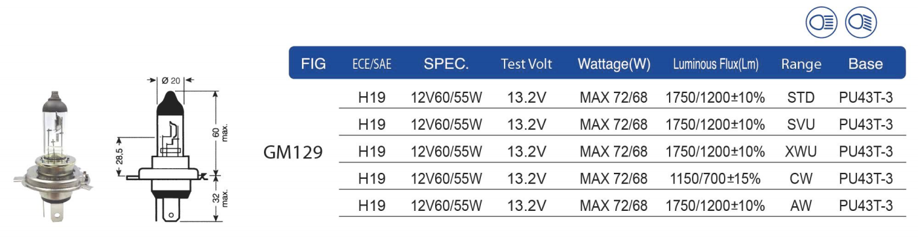918x241 pixels.
Task: Click the Base column header
Action: coord(866,64)
